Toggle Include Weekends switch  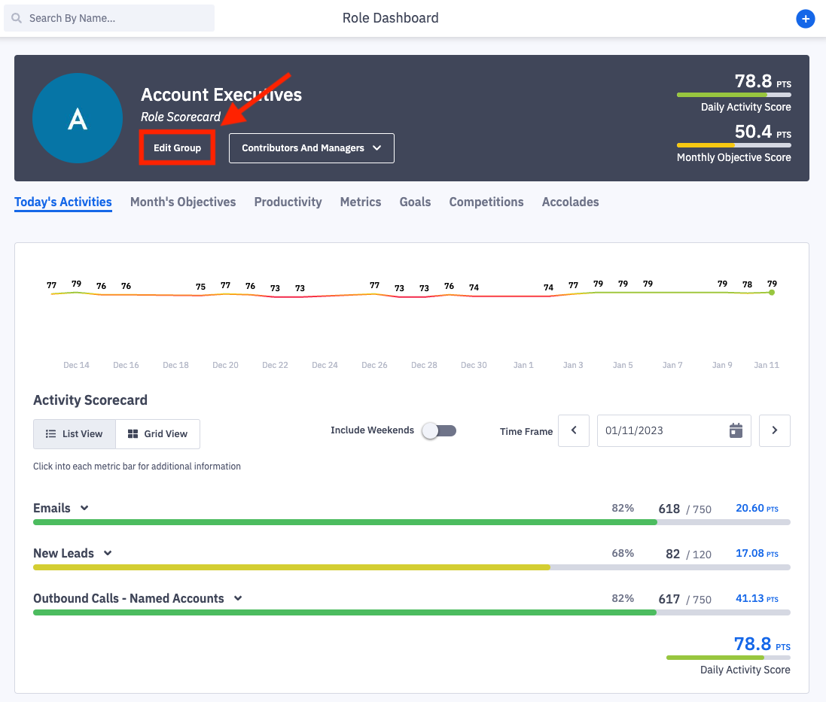439,431
